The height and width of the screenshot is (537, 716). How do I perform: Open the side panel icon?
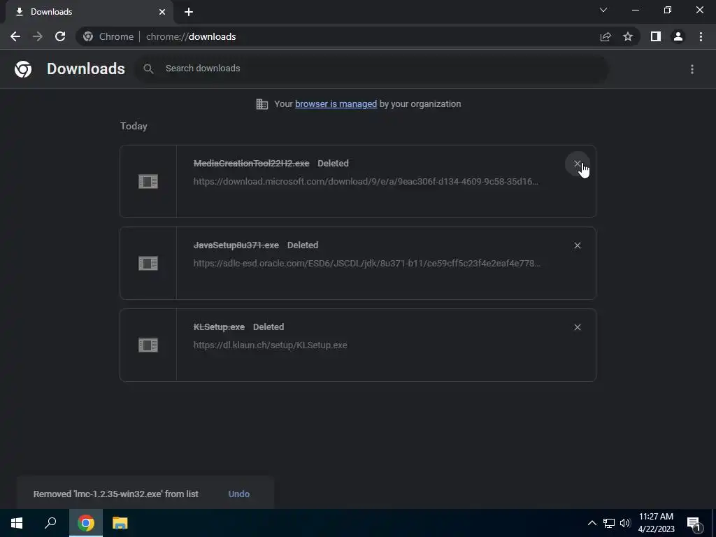click(x=656, y=36)
